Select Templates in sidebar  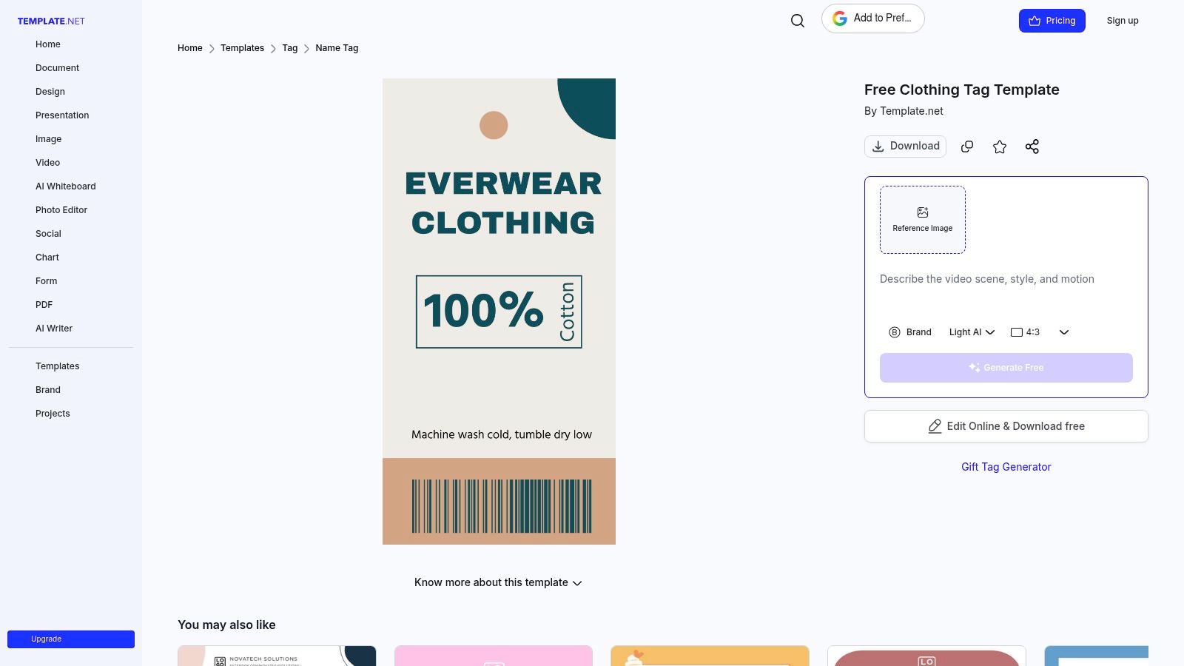[57, 366]
